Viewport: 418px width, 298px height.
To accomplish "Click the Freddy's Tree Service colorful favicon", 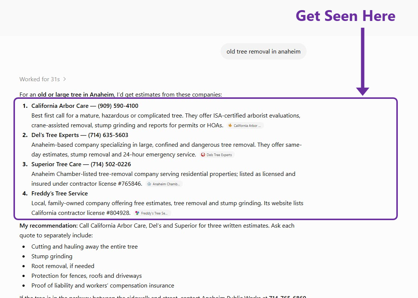I will point(137,213).
